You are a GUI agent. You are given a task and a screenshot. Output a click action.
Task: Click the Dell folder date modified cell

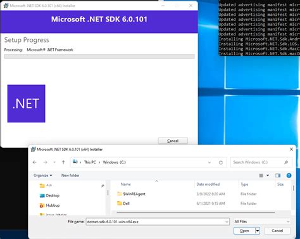pos(211,203)
